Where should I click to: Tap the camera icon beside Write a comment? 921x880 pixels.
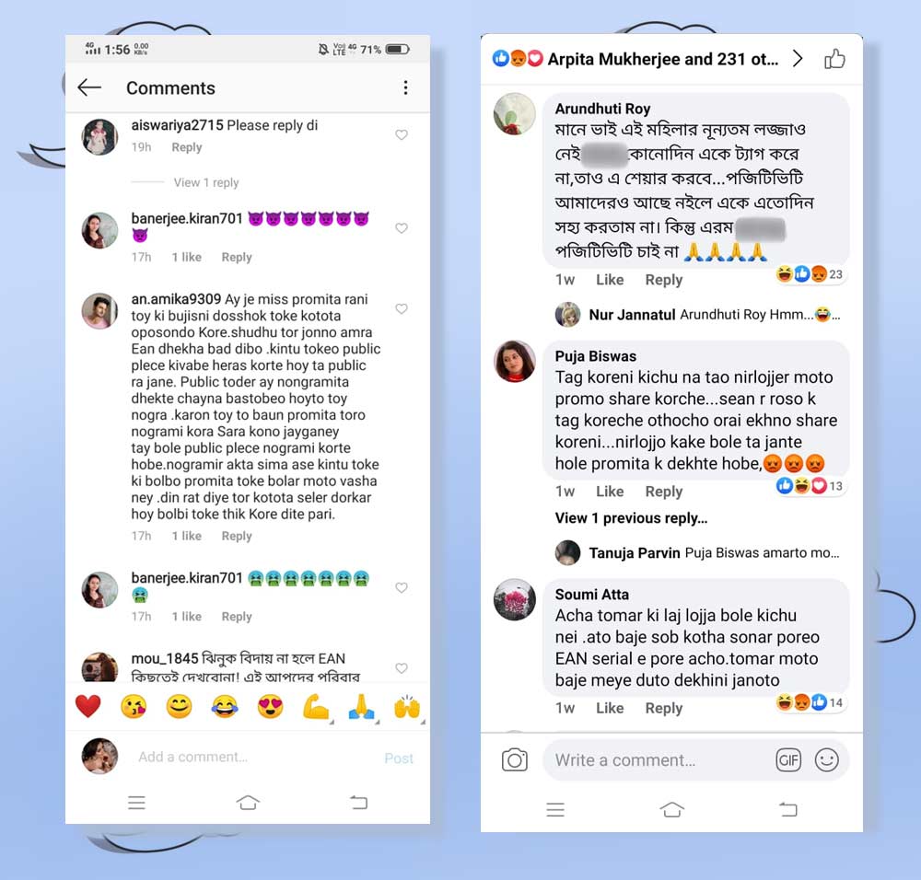(515, 760)
